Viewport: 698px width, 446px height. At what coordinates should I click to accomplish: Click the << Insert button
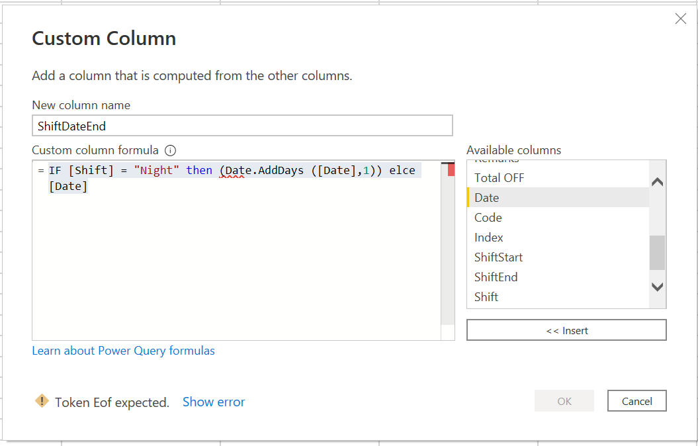pos(566,330)
